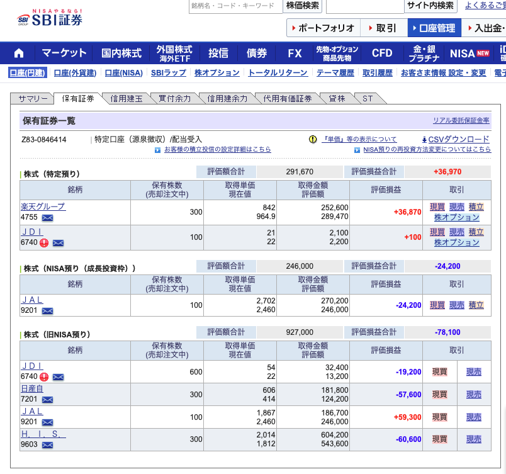Screen dimensions: 506x474
Task: Click 現売 link for 楽天グループ
Action: 456,206
